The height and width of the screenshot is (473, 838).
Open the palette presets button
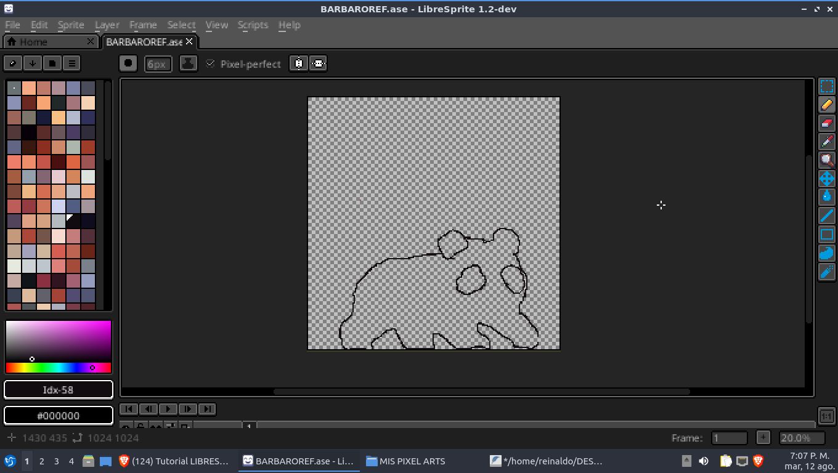52,63
